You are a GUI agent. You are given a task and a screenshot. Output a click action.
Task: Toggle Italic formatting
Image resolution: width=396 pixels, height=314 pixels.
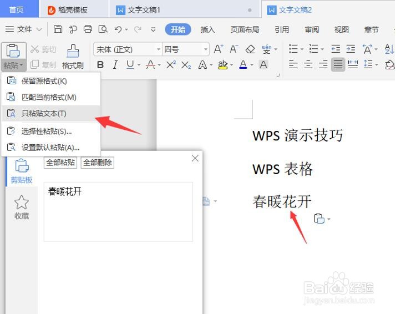pos(115,65)
